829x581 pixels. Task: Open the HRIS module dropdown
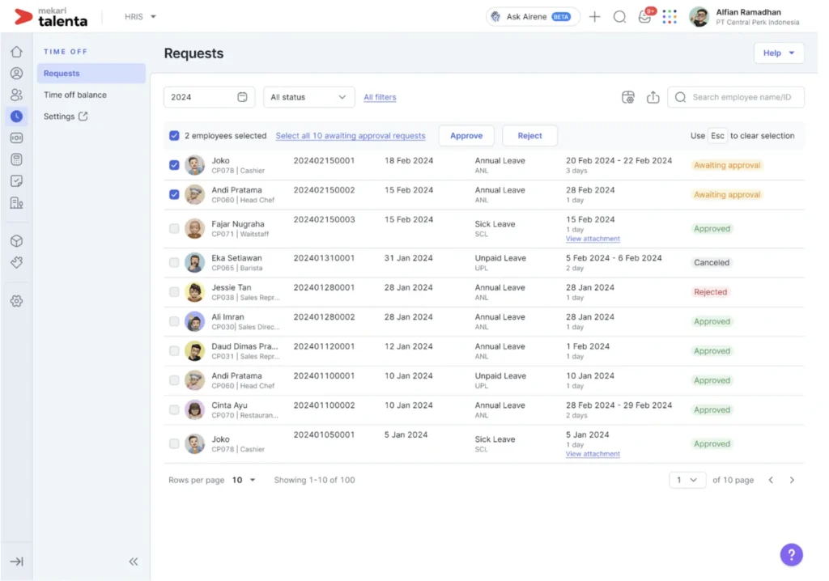click(x=141, y=17)
